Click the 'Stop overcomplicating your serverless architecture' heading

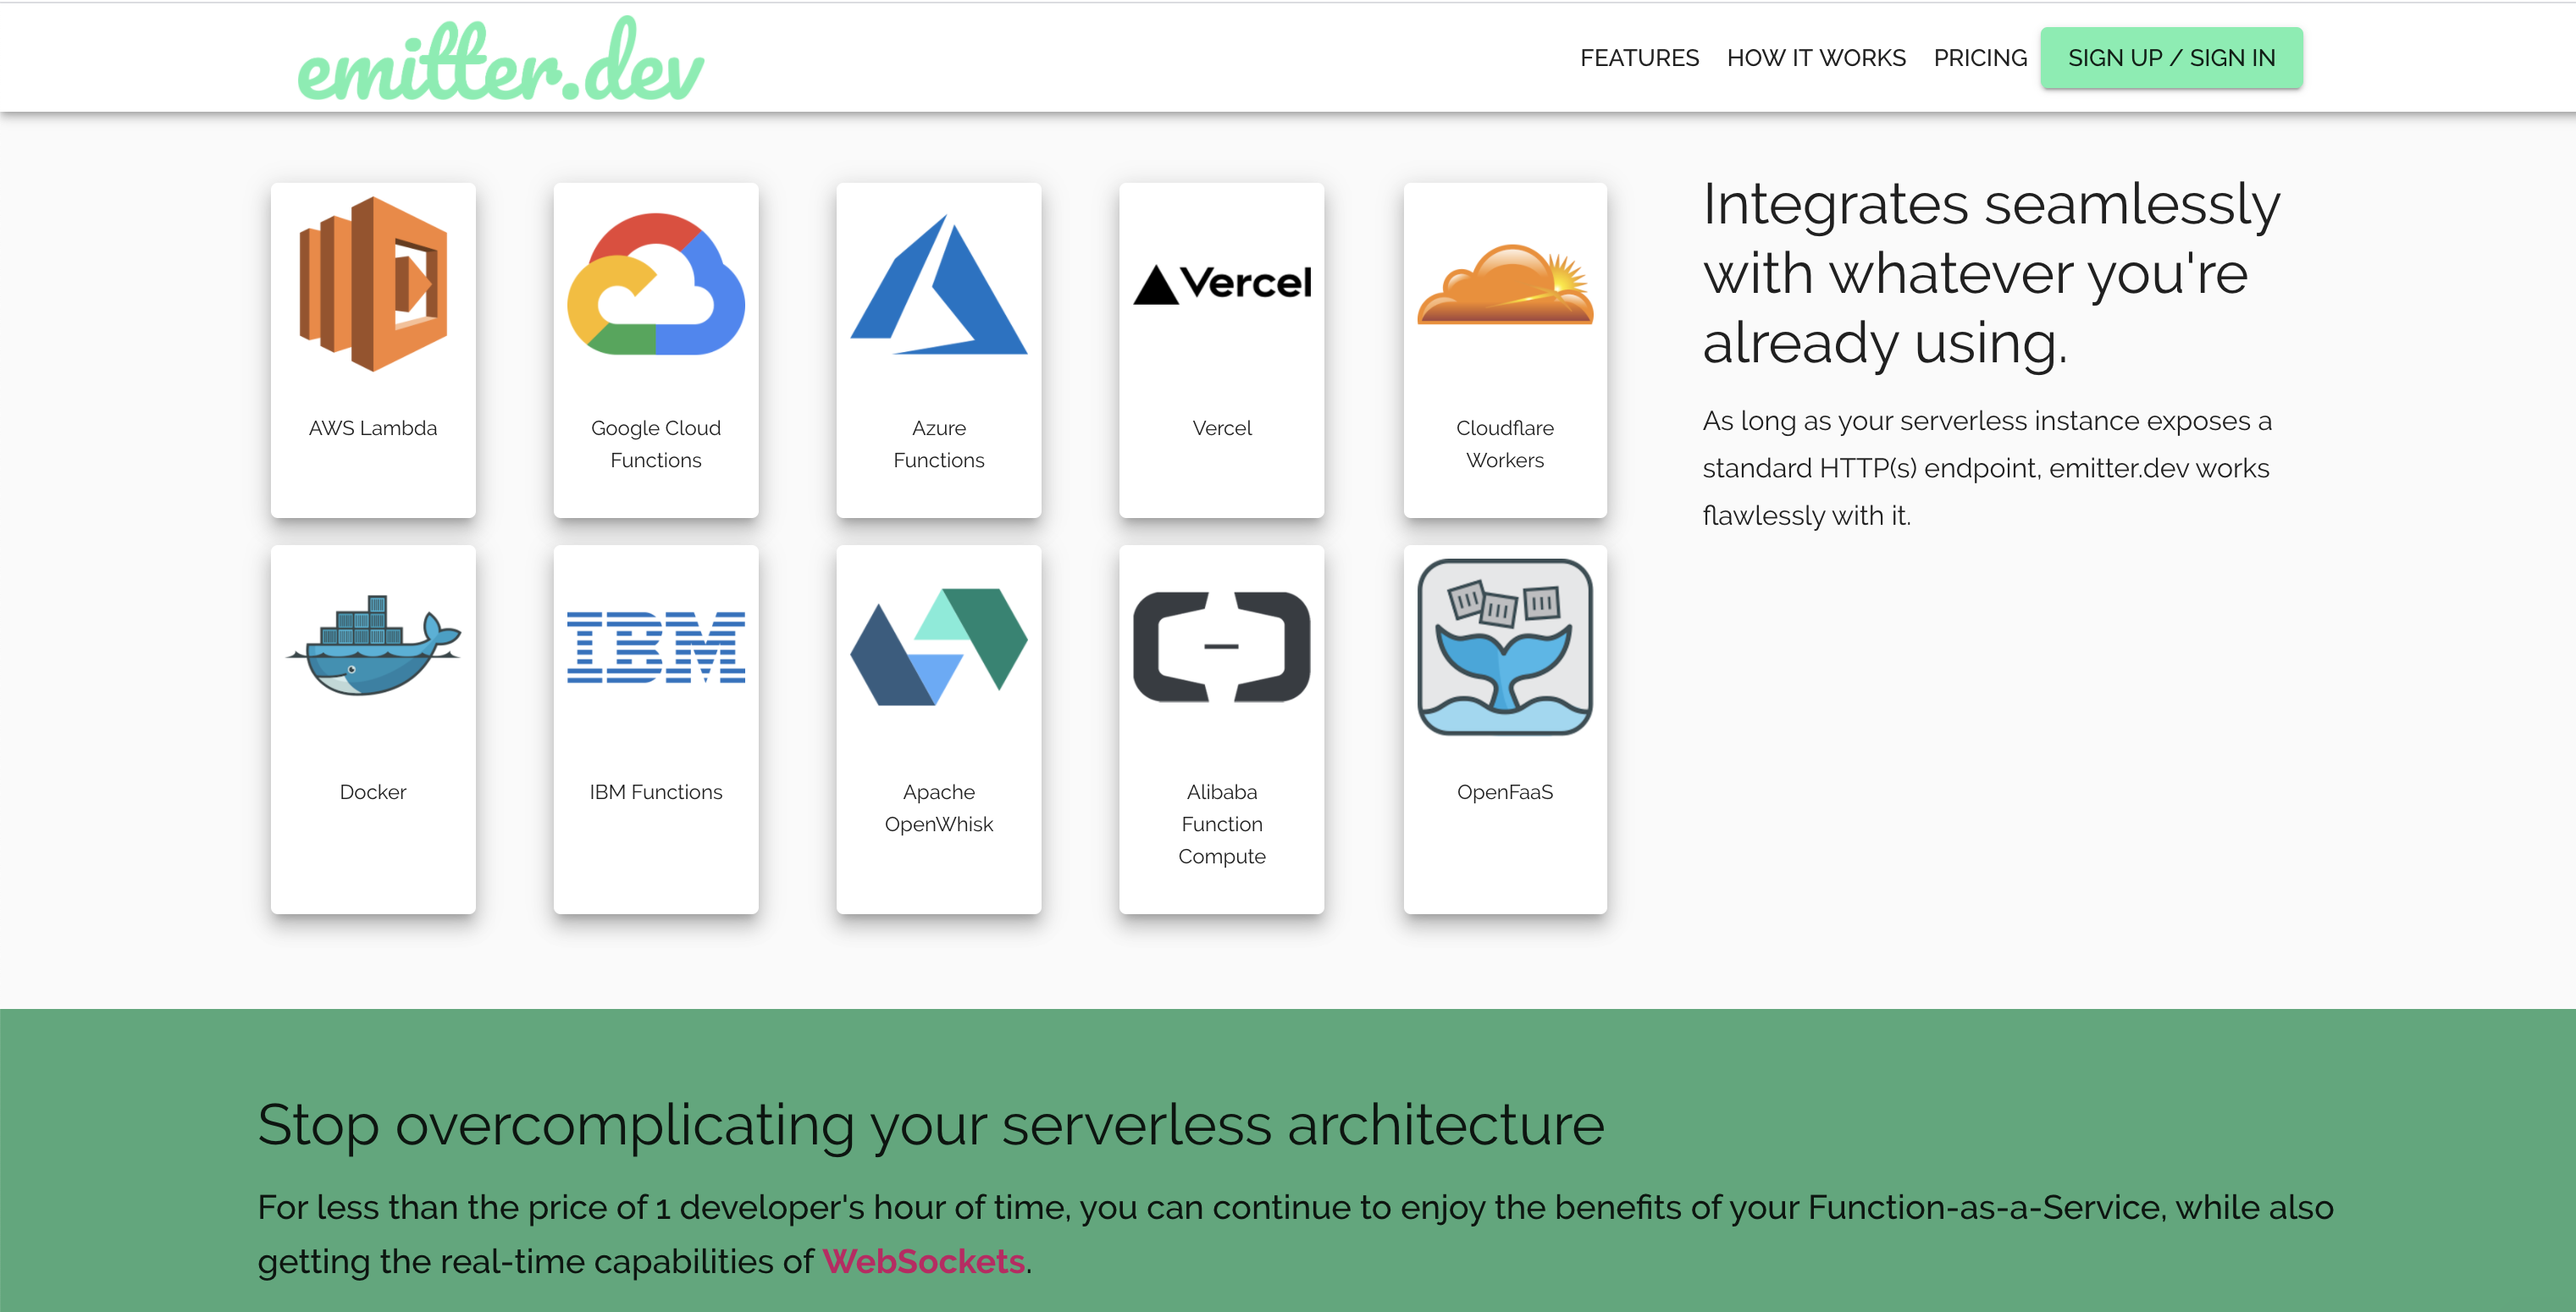click(x=931, y=1124)
